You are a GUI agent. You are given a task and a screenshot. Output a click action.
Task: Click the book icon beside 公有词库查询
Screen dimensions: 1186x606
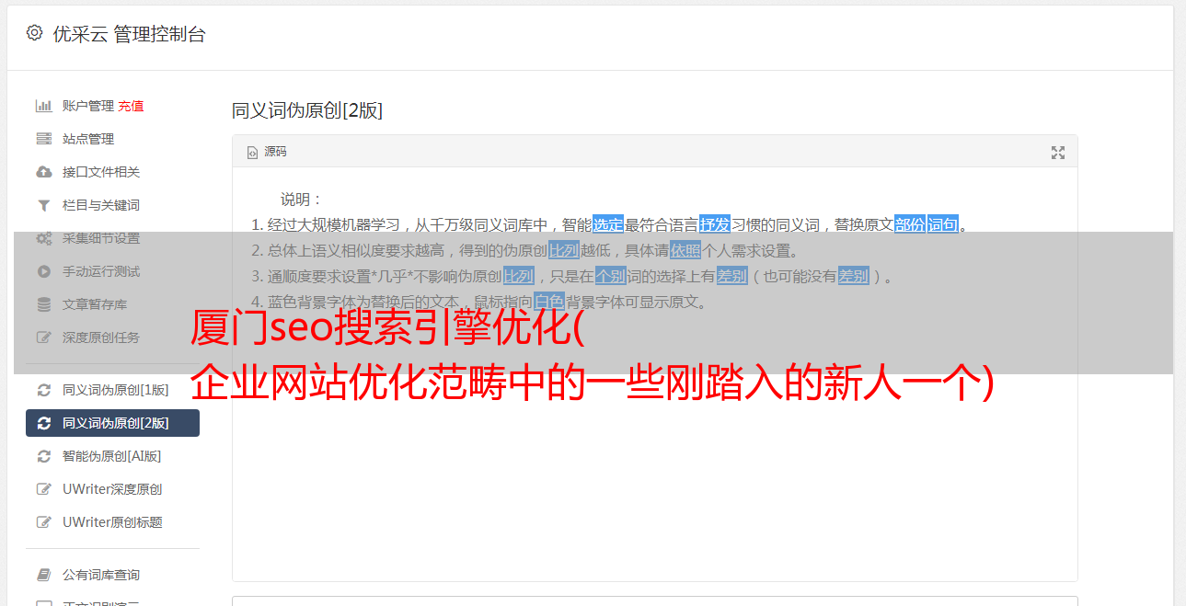pos(43,575)
